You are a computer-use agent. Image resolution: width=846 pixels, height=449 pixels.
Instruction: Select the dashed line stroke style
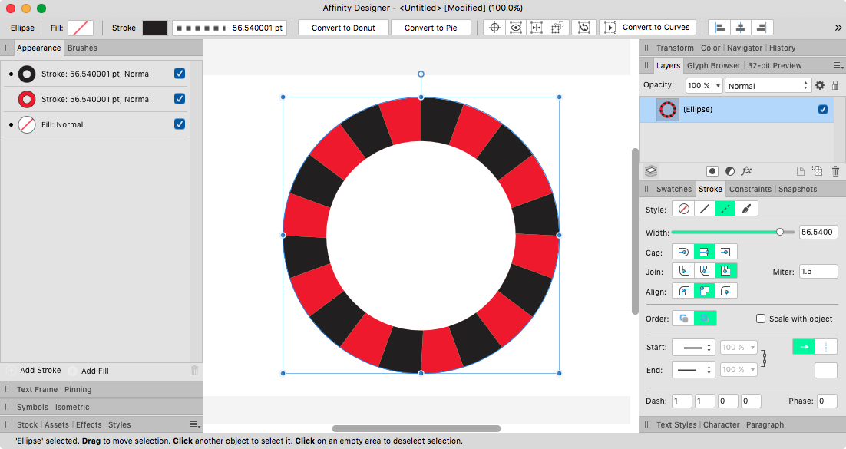[x=725, y=208]
